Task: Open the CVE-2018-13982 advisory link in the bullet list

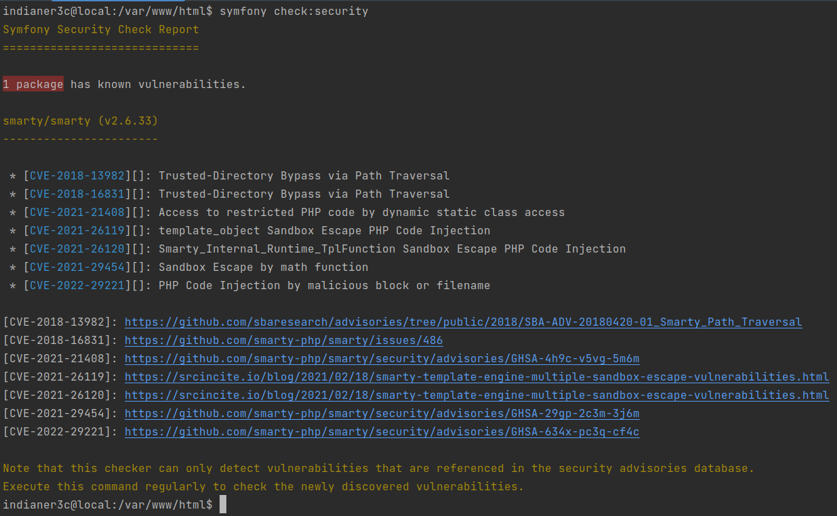Action: coord(77,176)
